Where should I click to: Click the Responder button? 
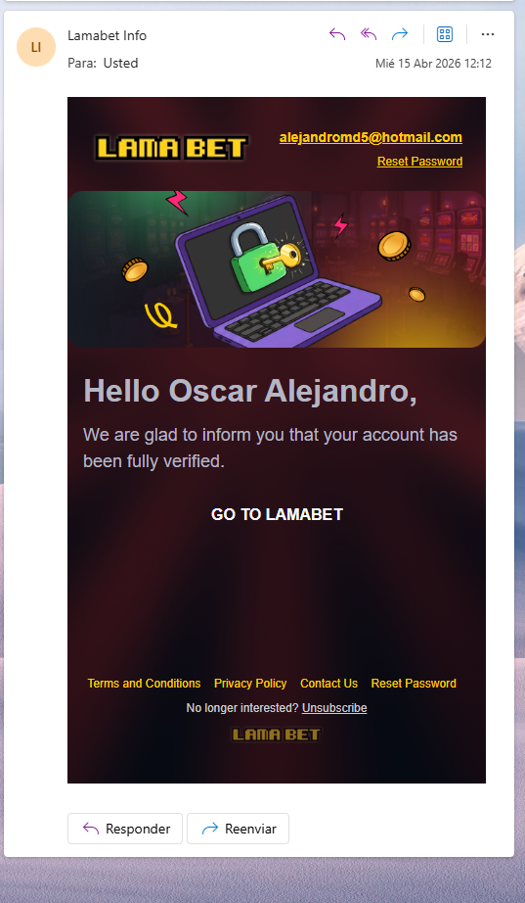pos(125,829)
